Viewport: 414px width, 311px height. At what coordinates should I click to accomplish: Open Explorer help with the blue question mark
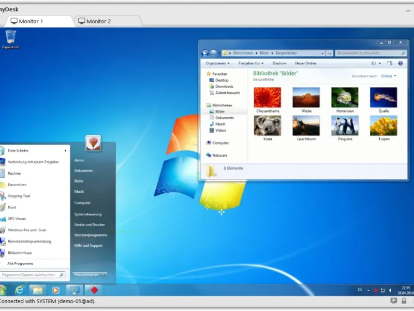click(x=400, y=63)
